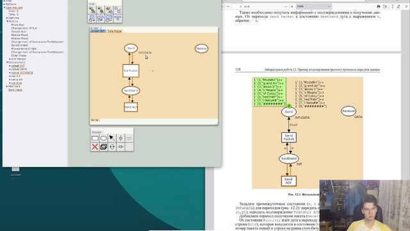410x231 pixels.
Task: Select the New Page tab in the binder
Action: [115, 31]
